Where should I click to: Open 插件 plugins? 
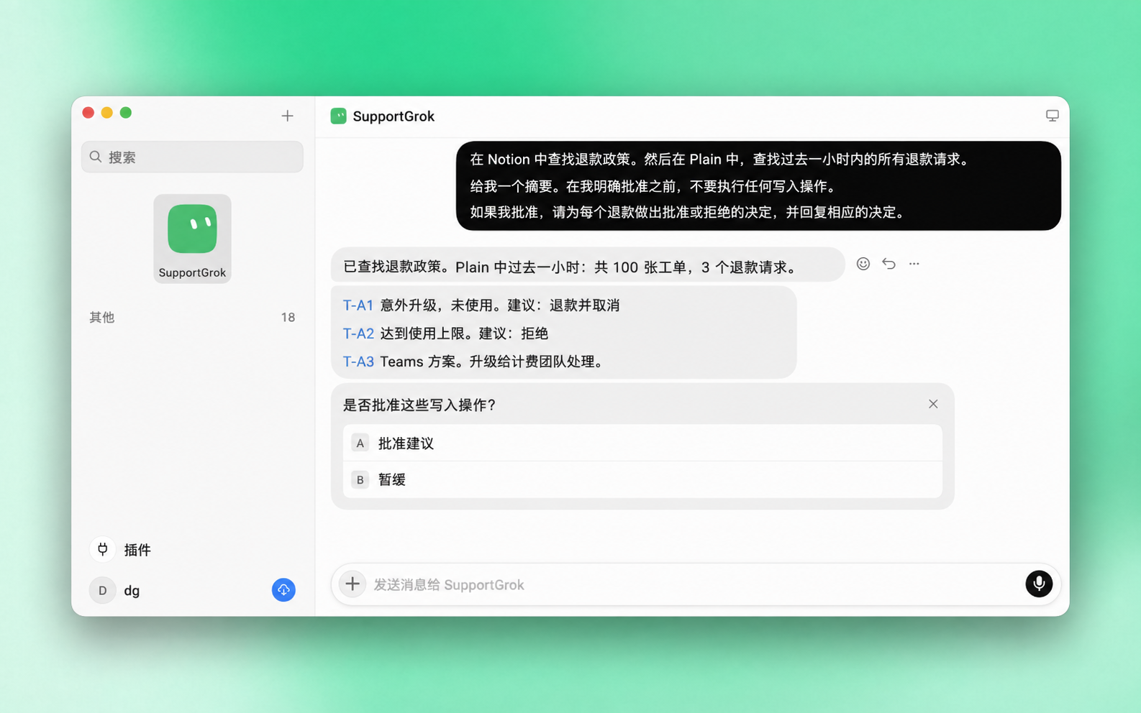[137, 550]
